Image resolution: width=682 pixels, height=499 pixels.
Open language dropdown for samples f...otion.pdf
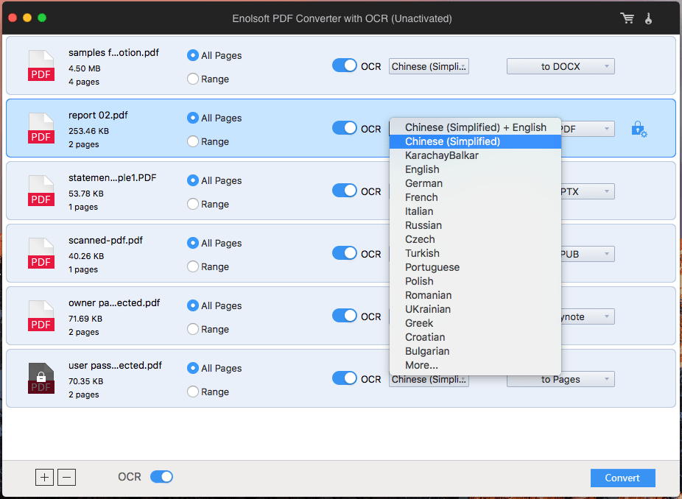click(429, 66)
